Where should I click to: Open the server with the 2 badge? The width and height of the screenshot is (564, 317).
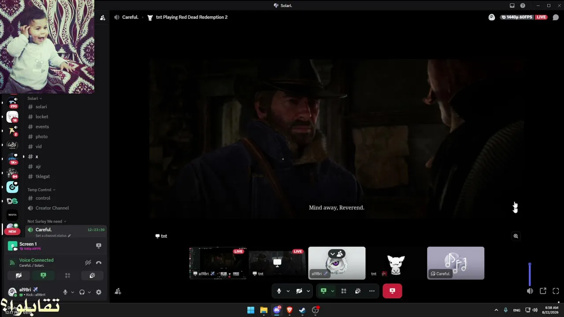click(12, 131)
